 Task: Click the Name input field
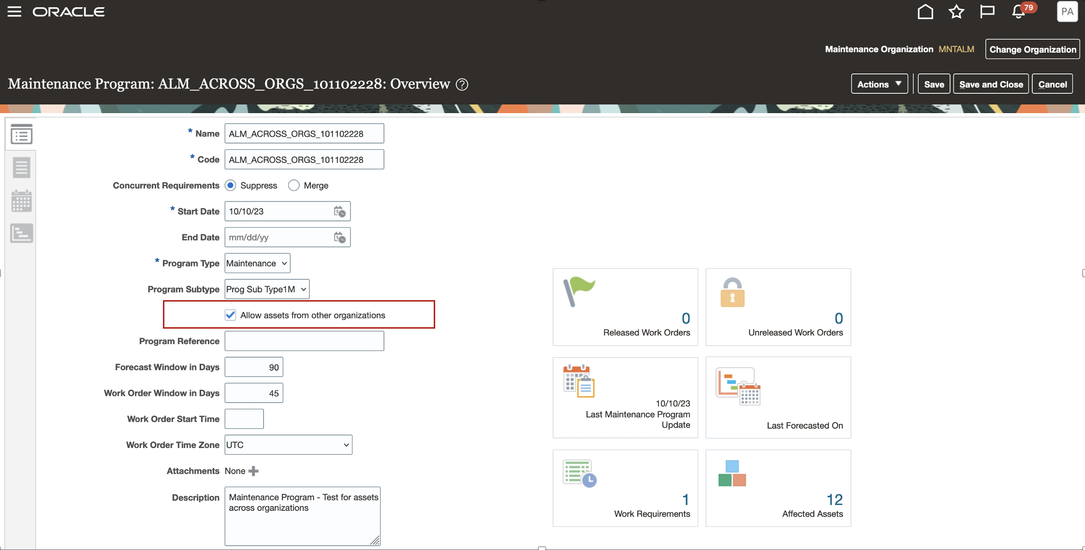pos(304,134)
